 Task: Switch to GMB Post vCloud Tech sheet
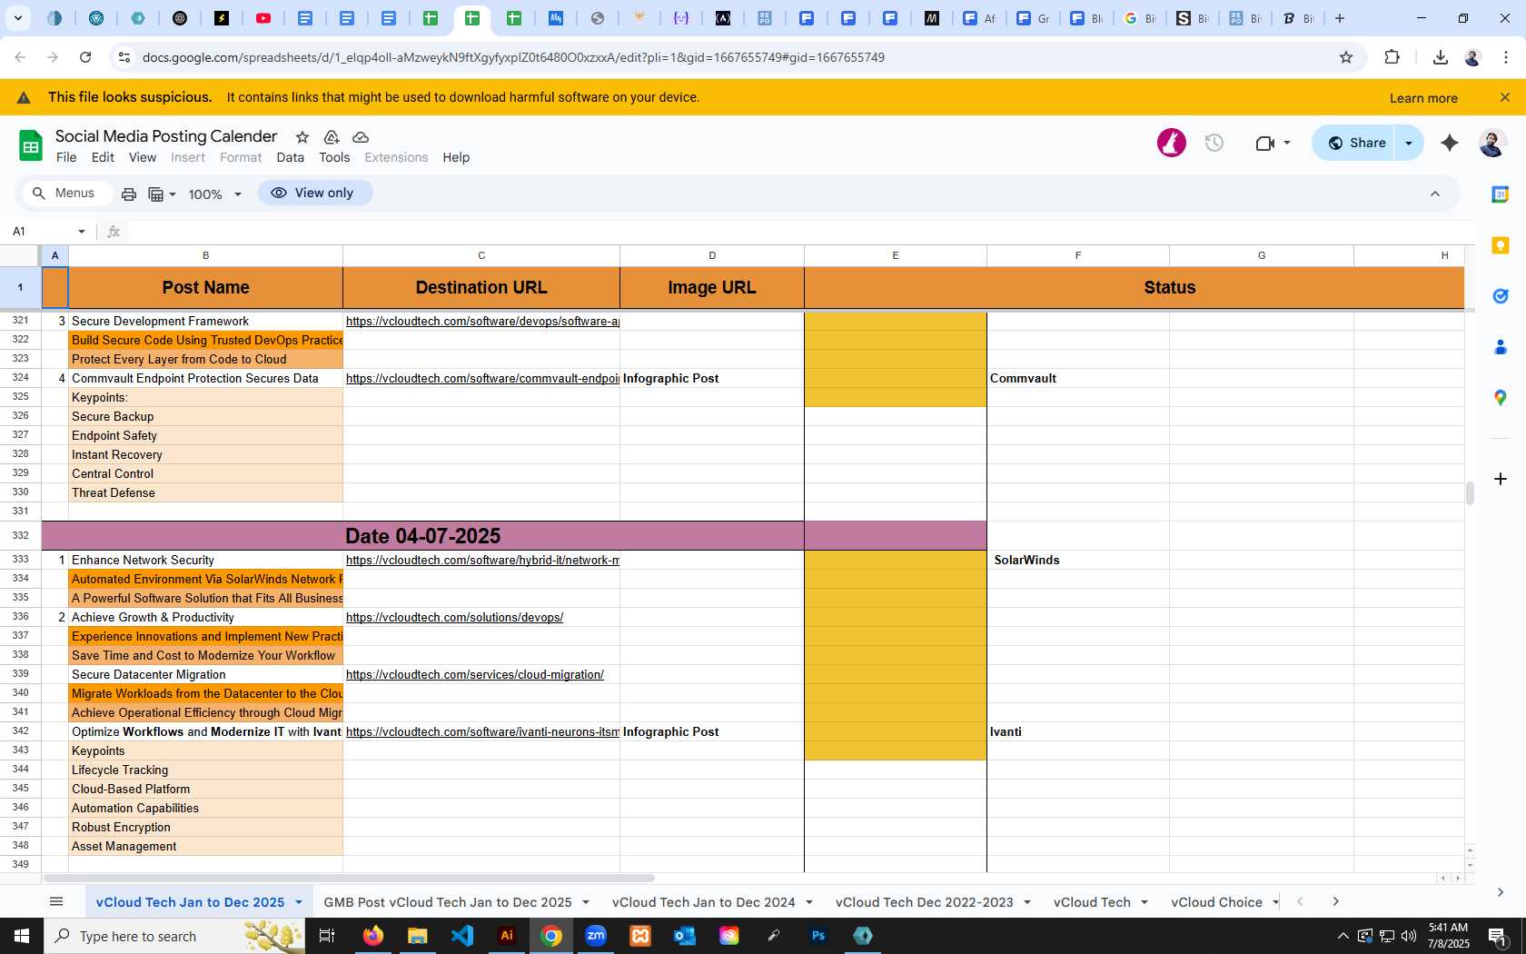(x=447, y=902)
